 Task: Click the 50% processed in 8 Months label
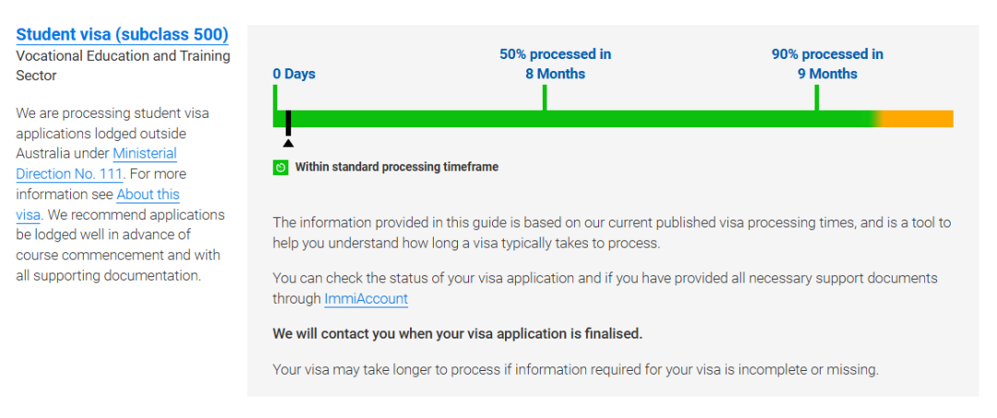(x=555, y=65)
